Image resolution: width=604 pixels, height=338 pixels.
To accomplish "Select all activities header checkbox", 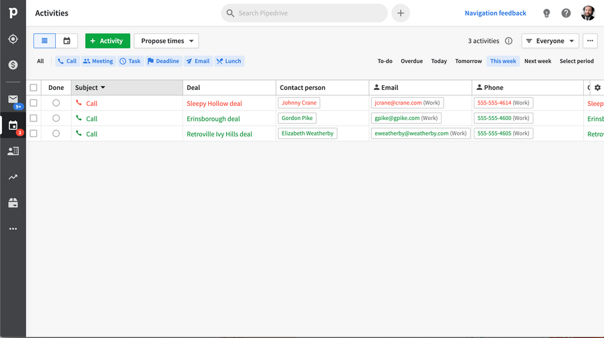I will (34, 87).
